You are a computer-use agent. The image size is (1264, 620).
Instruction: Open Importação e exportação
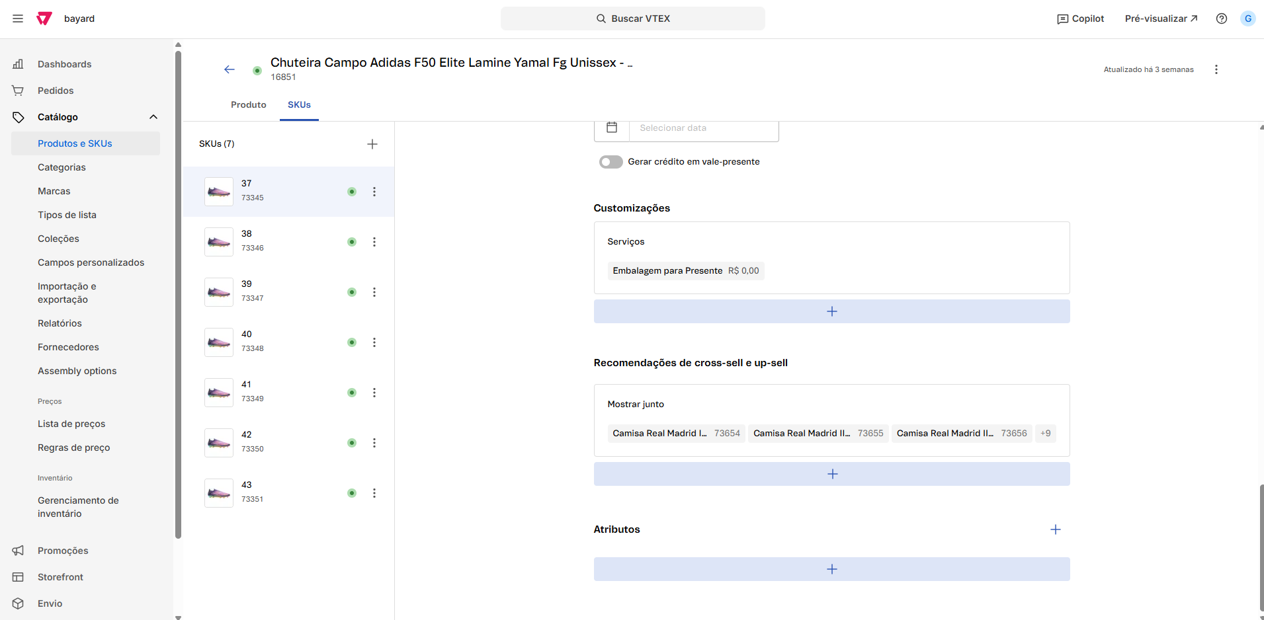coord(67,293)
